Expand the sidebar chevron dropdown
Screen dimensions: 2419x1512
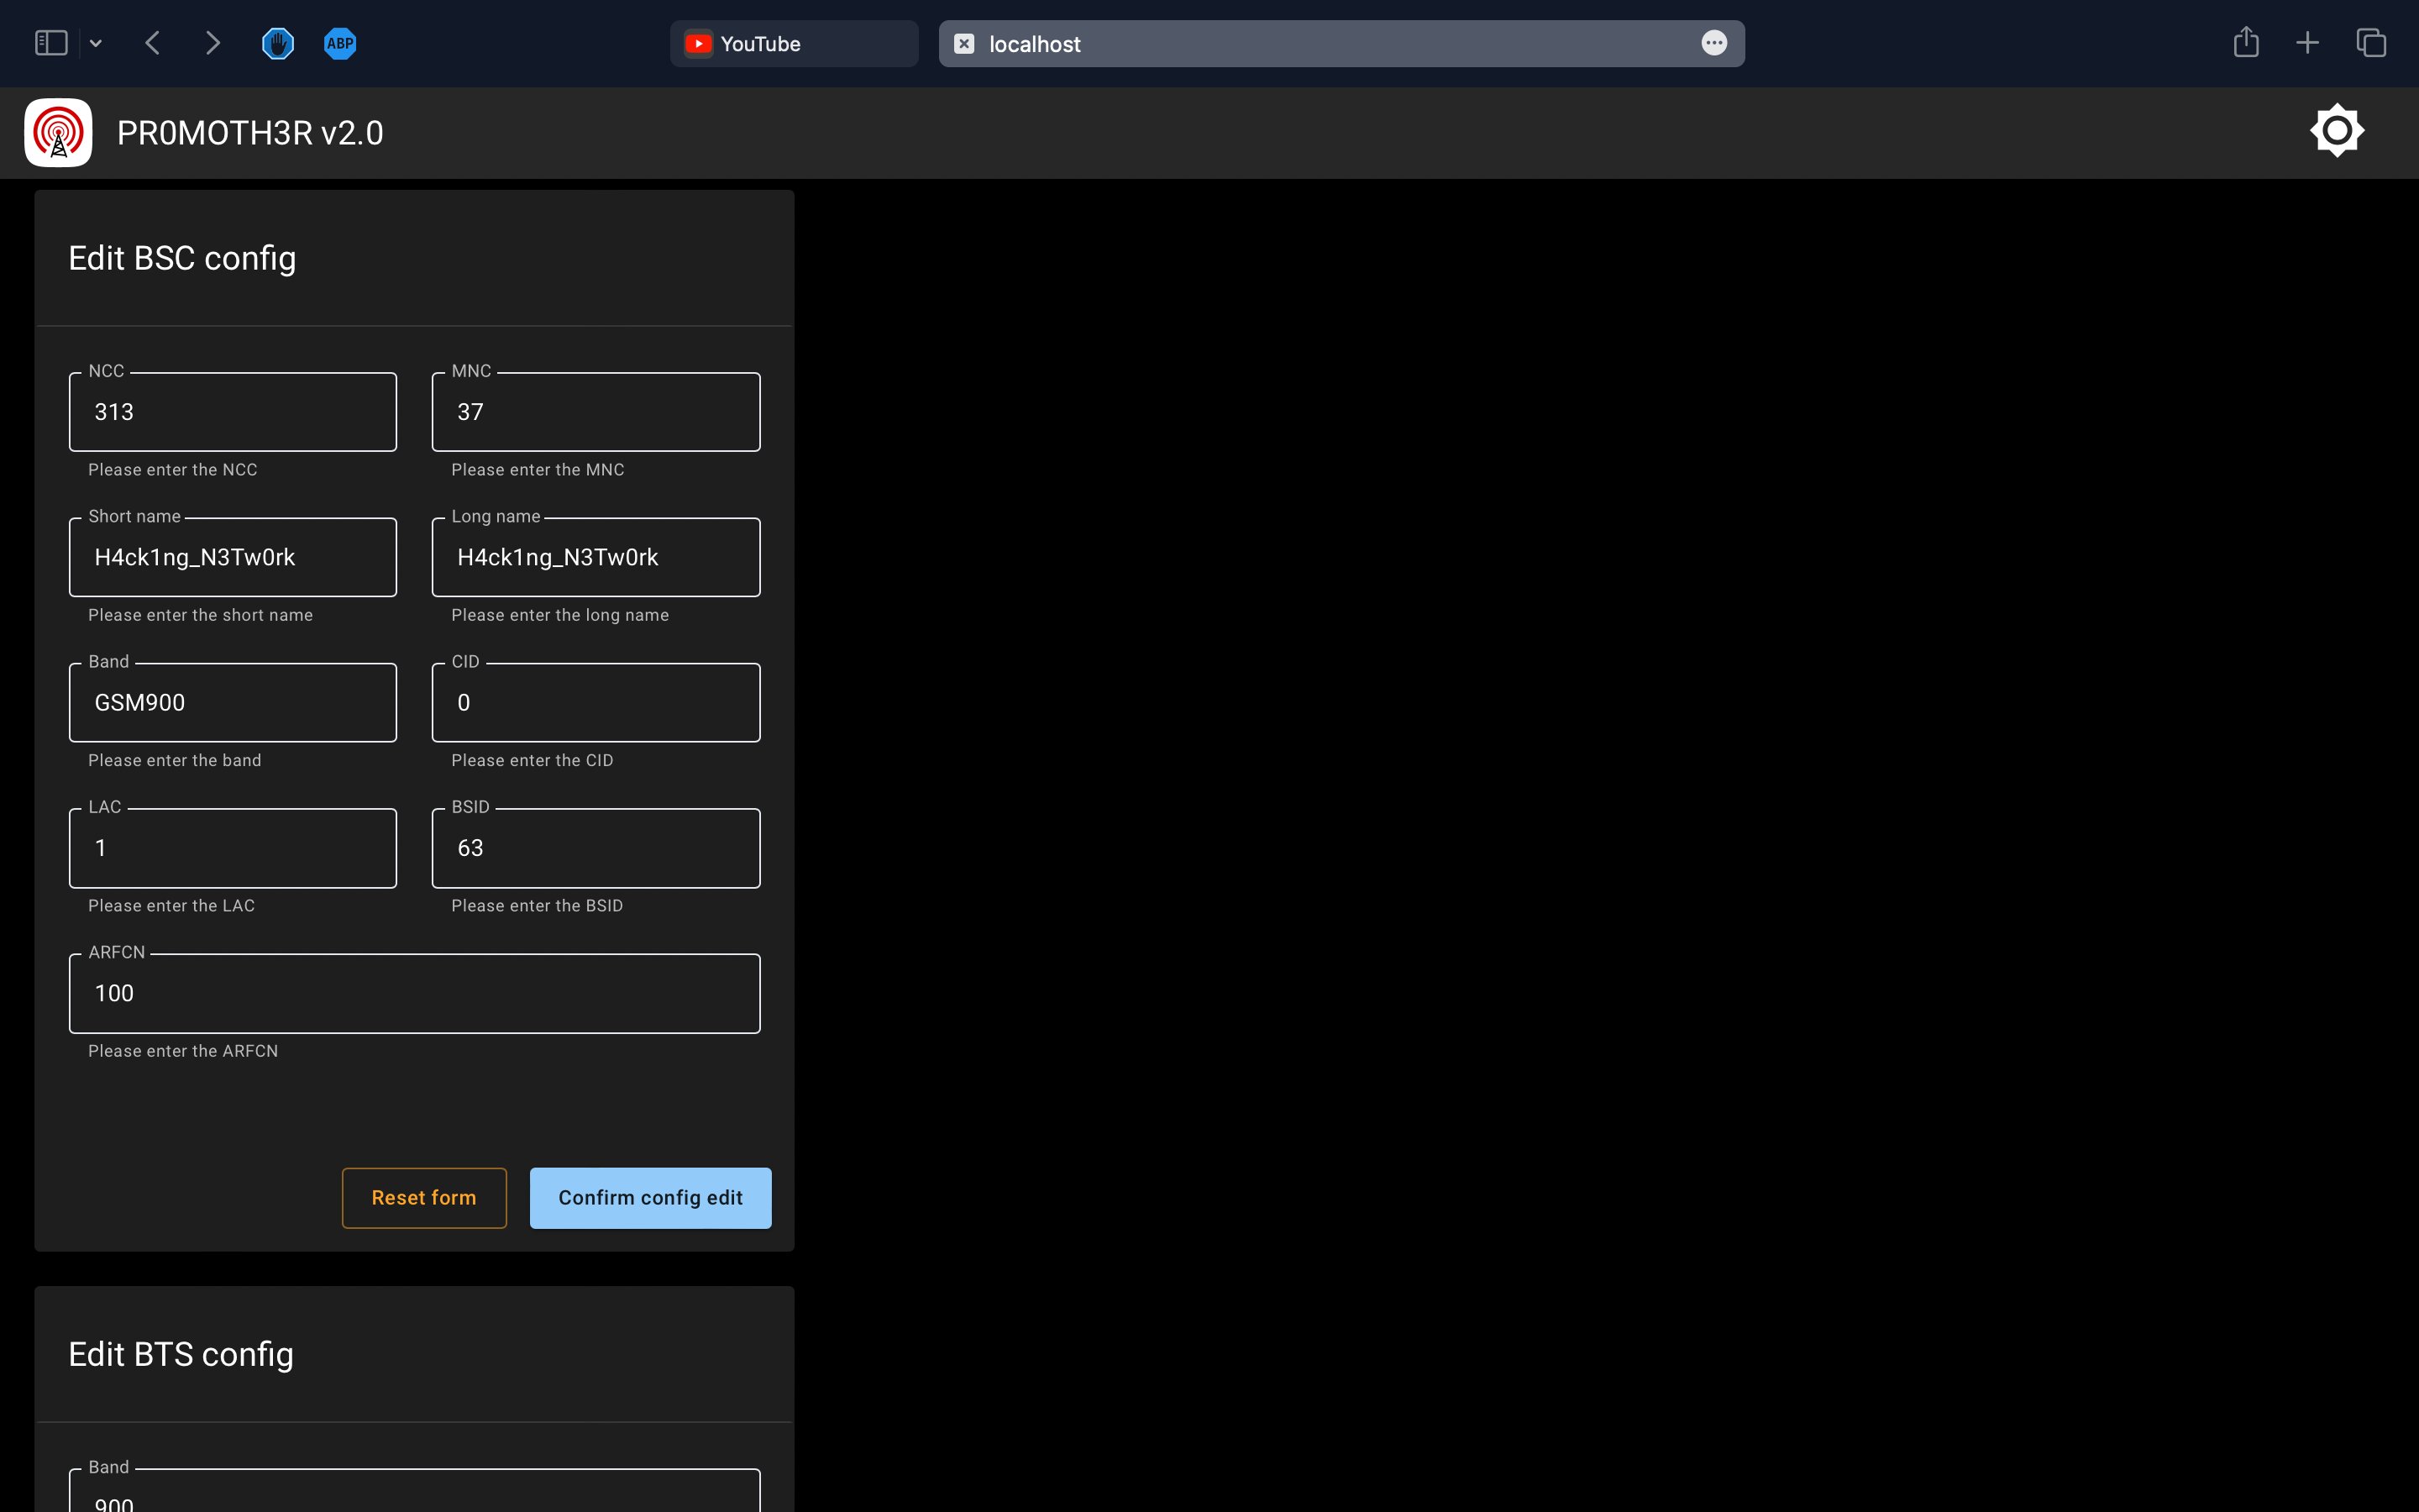pos(96,43)
